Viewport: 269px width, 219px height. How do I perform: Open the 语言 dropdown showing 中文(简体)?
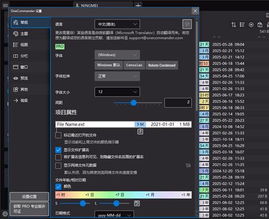(x=117, y=24)
